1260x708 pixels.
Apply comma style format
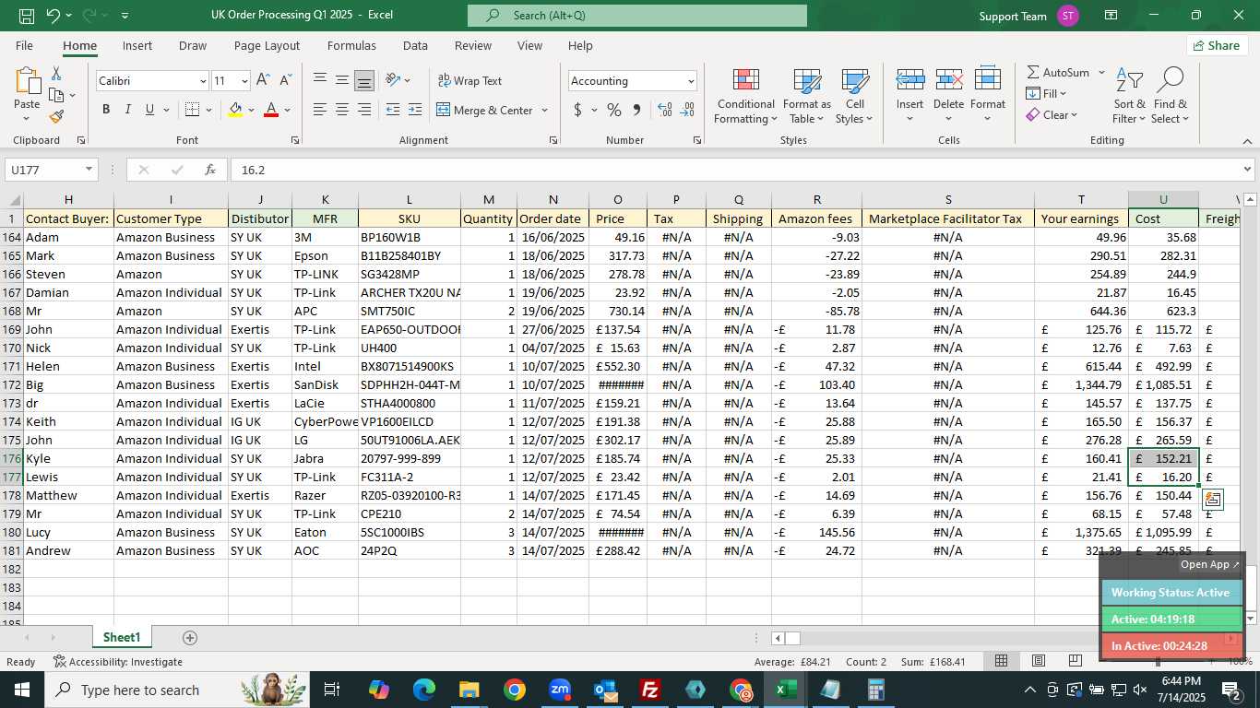tap(636, 110)
